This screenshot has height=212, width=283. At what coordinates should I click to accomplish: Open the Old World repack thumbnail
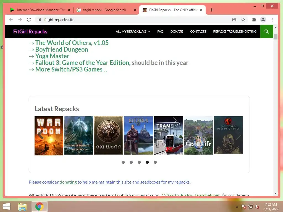[x=109, y=135]
